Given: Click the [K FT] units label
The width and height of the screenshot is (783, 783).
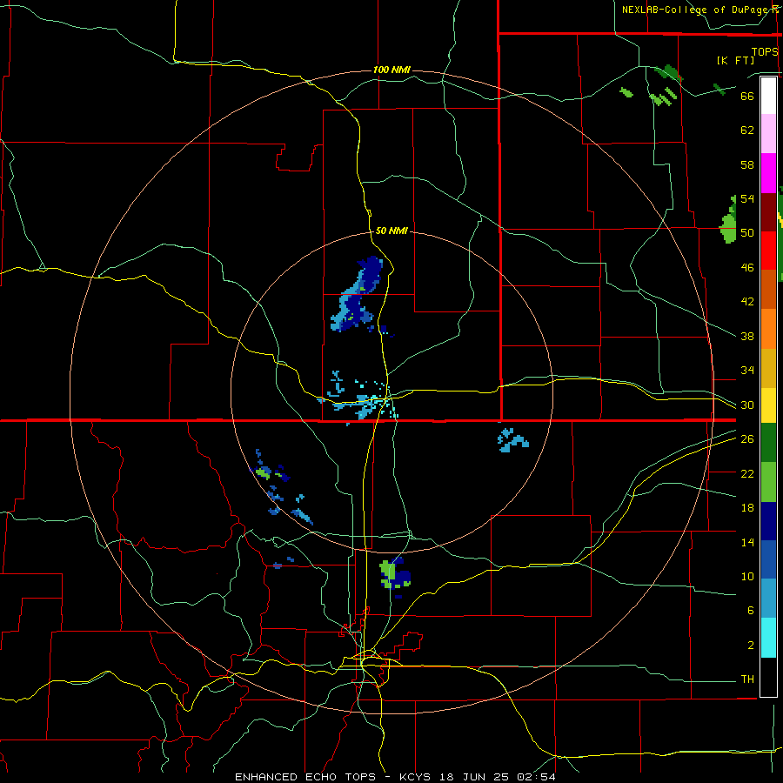Looking at the screenshot, I should (x=735, y=60).
